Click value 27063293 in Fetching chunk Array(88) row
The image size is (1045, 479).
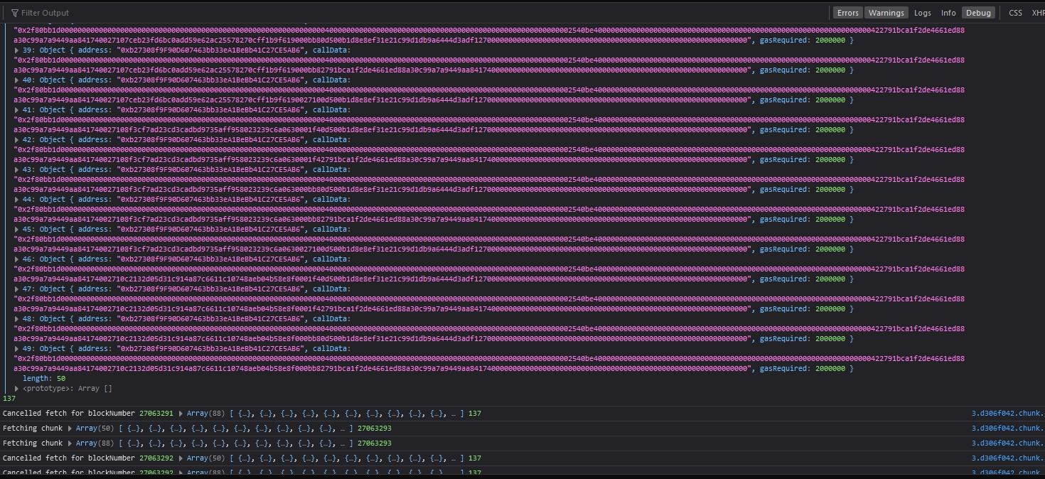[375, 443]
